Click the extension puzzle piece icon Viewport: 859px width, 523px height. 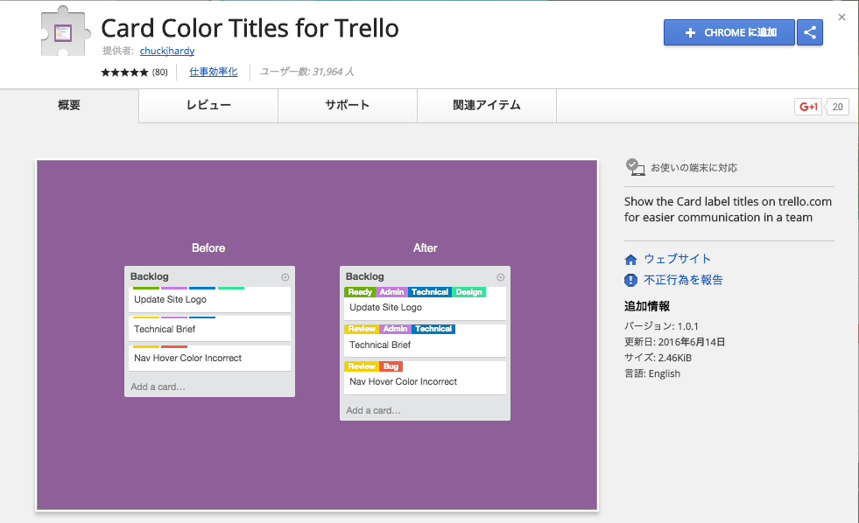pos(63,34)
